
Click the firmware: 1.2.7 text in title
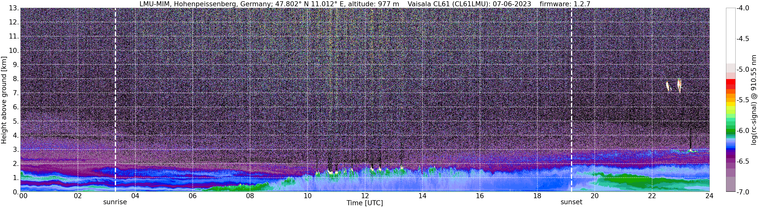565,4
